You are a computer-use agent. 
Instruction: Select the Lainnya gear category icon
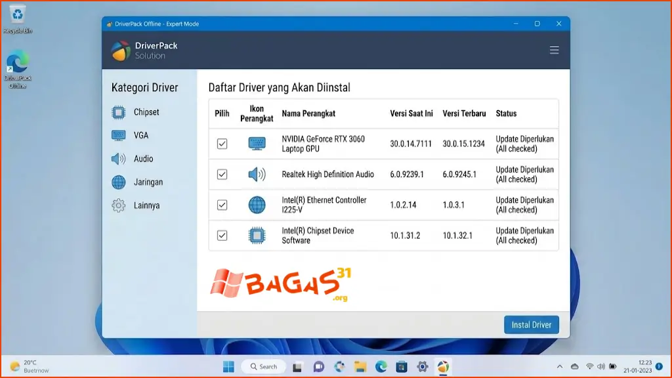pos(118,205)
